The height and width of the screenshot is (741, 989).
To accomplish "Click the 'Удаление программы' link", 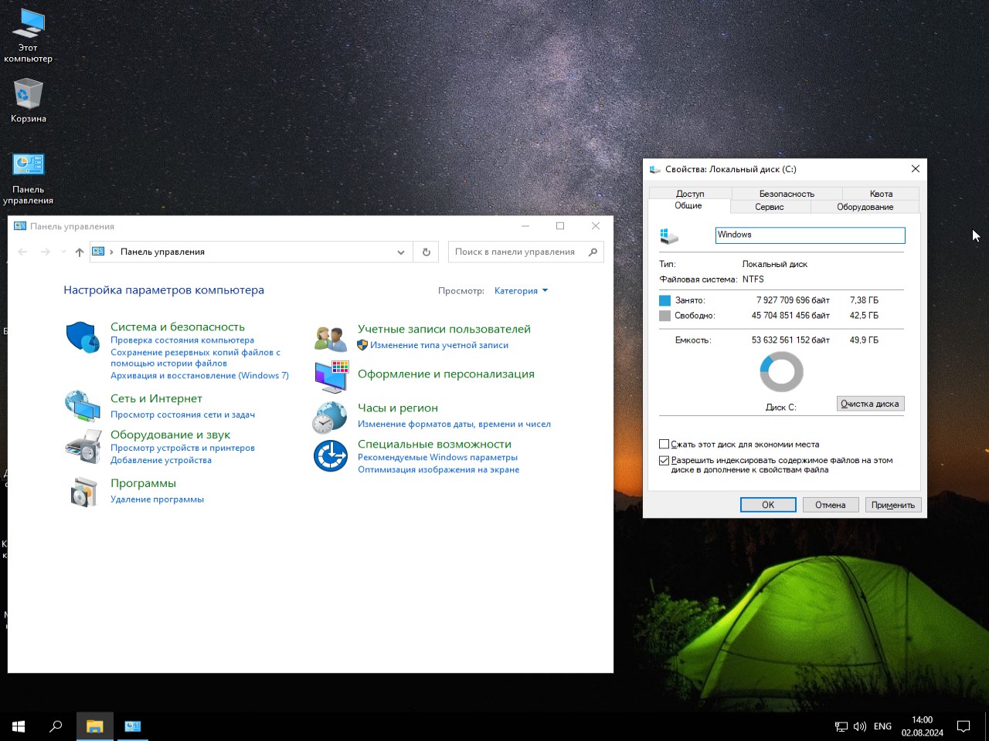I will point(157,499).
